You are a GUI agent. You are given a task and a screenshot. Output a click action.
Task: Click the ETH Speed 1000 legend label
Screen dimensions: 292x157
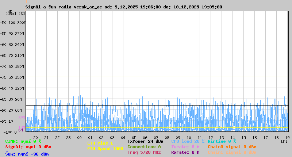click(x=105, y=149)
